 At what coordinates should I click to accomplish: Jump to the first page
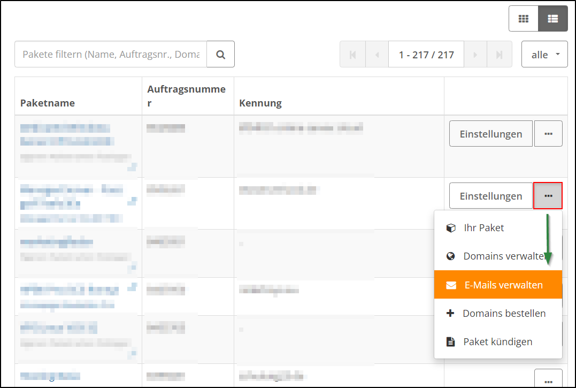pyautogui.click(x=352, y=54)
